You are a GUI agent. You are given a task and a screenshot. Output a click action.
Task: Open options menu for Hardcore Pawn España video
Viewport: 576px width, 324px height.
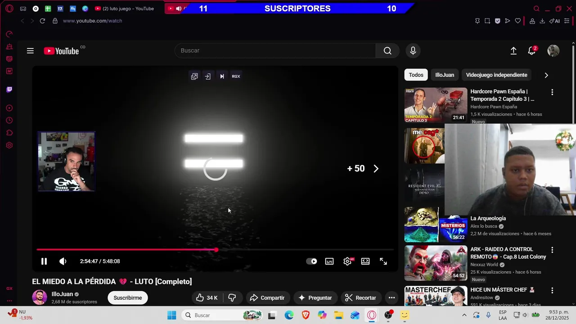(552, 92)
